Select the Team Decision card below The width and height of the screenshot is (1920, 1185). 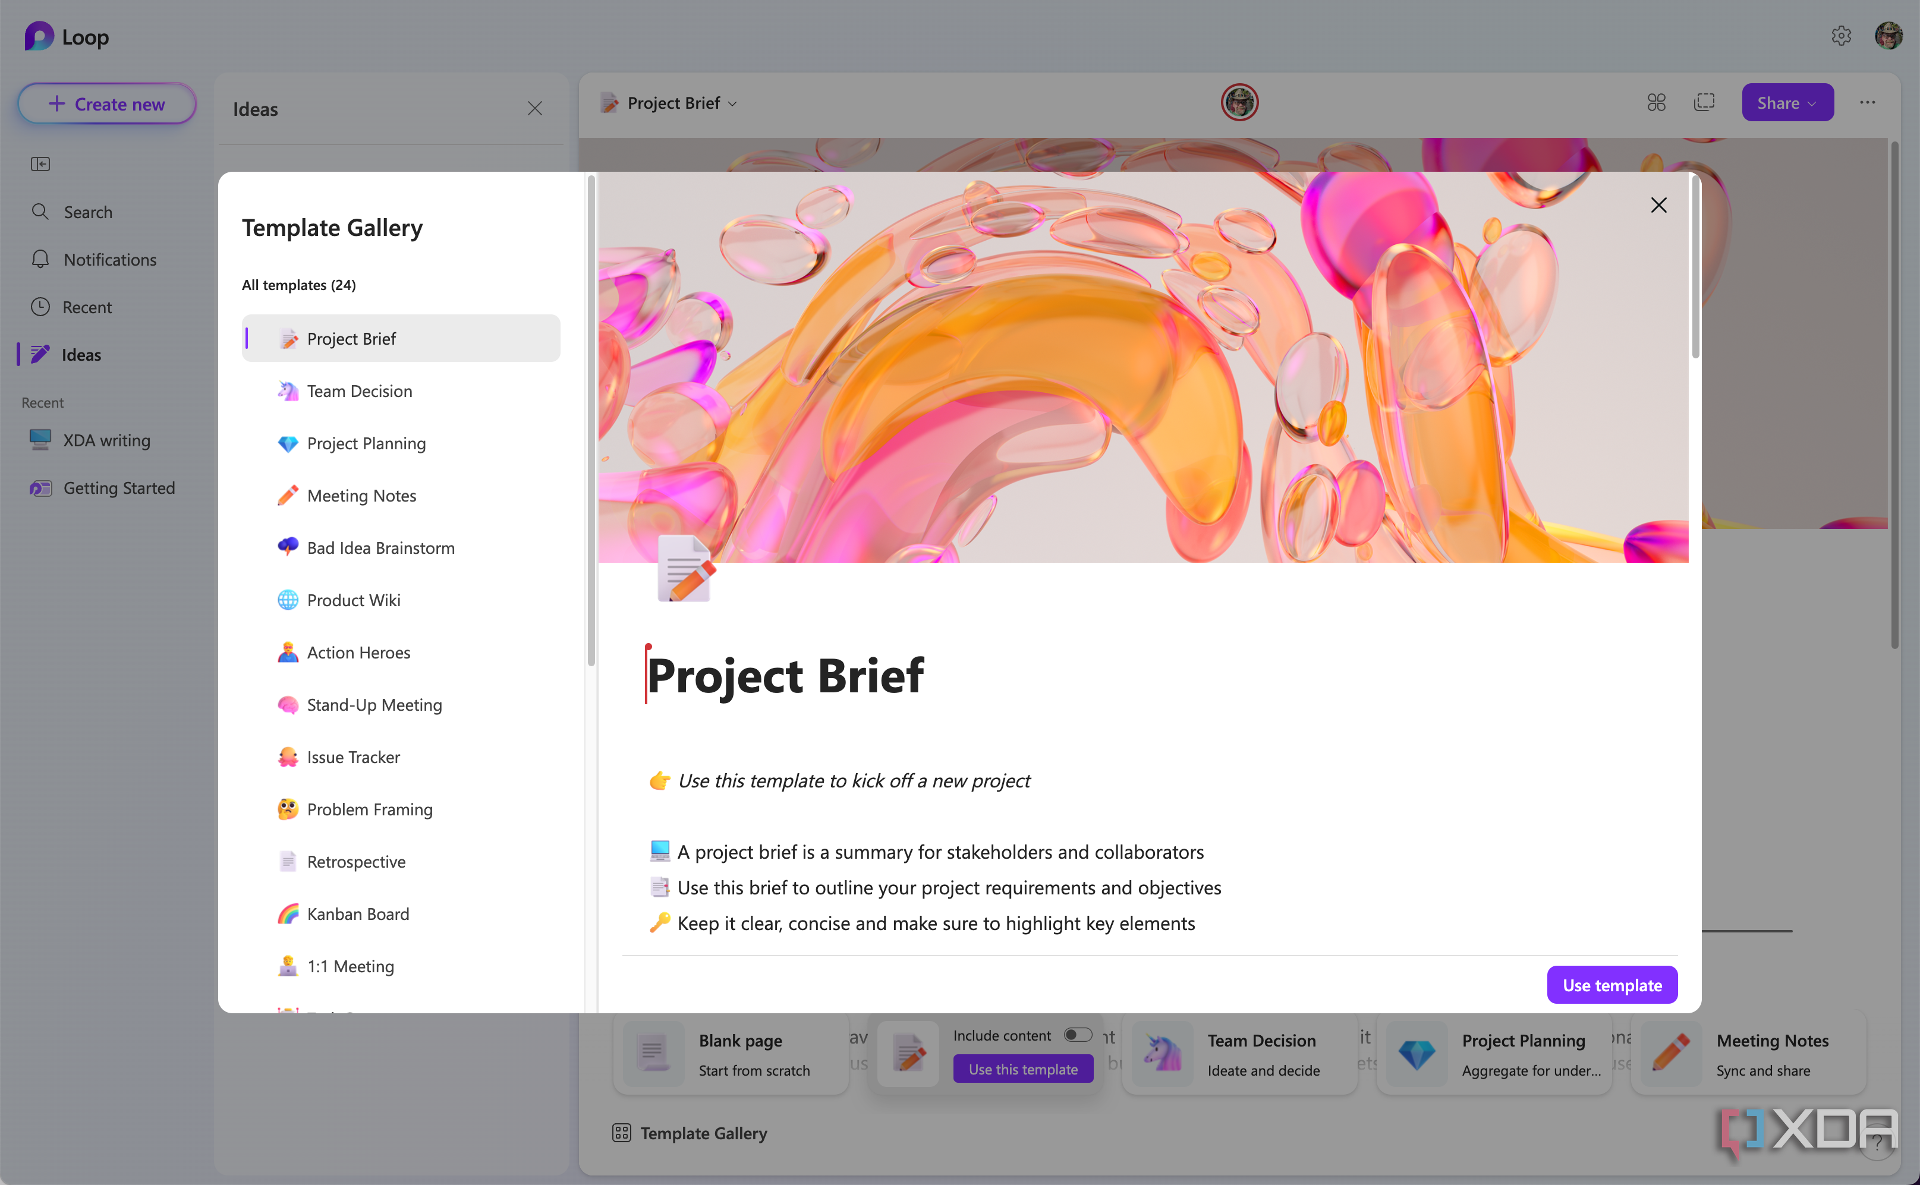click(1240, 1054)
